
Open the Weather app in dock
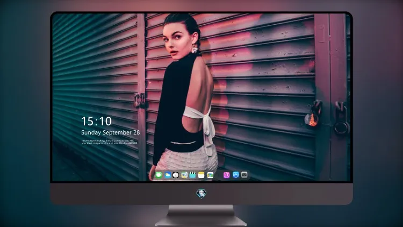click(168, 175)
